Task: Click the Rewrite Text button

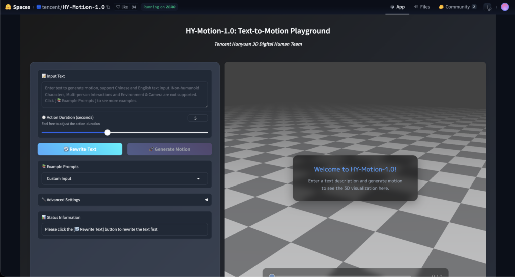Action: tap(79, 149)
